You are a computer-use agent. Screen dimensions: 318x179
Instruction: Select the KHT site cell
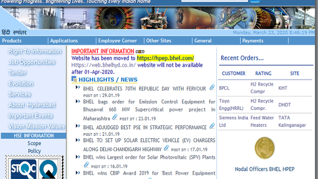(x=283, y=88)
